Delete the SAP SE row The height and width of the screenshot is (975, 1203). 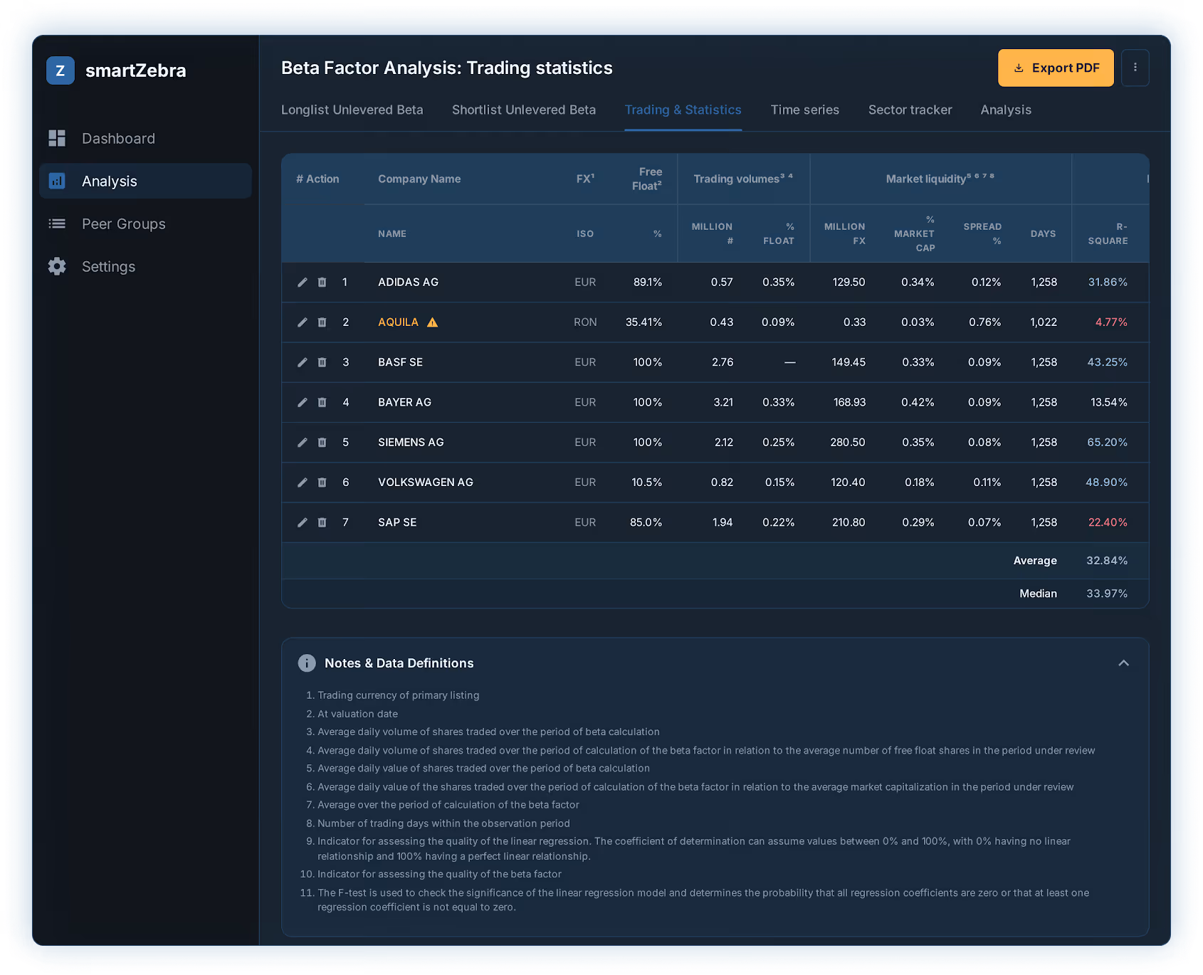pos(322,522)
